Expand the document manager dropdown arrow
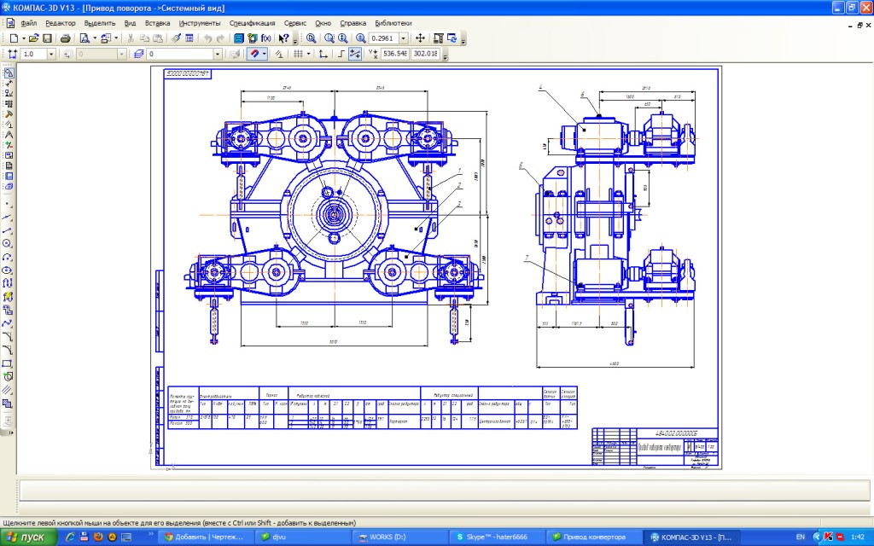 click(x=115, y=38)
